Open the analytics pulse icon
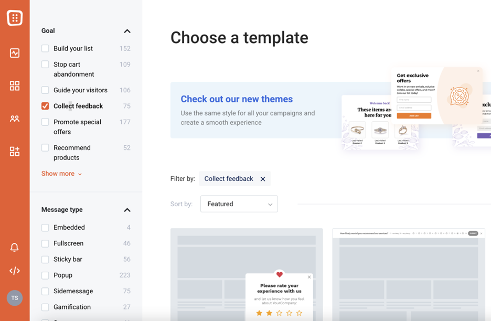491x321 pixels. [x=14, y=53]
